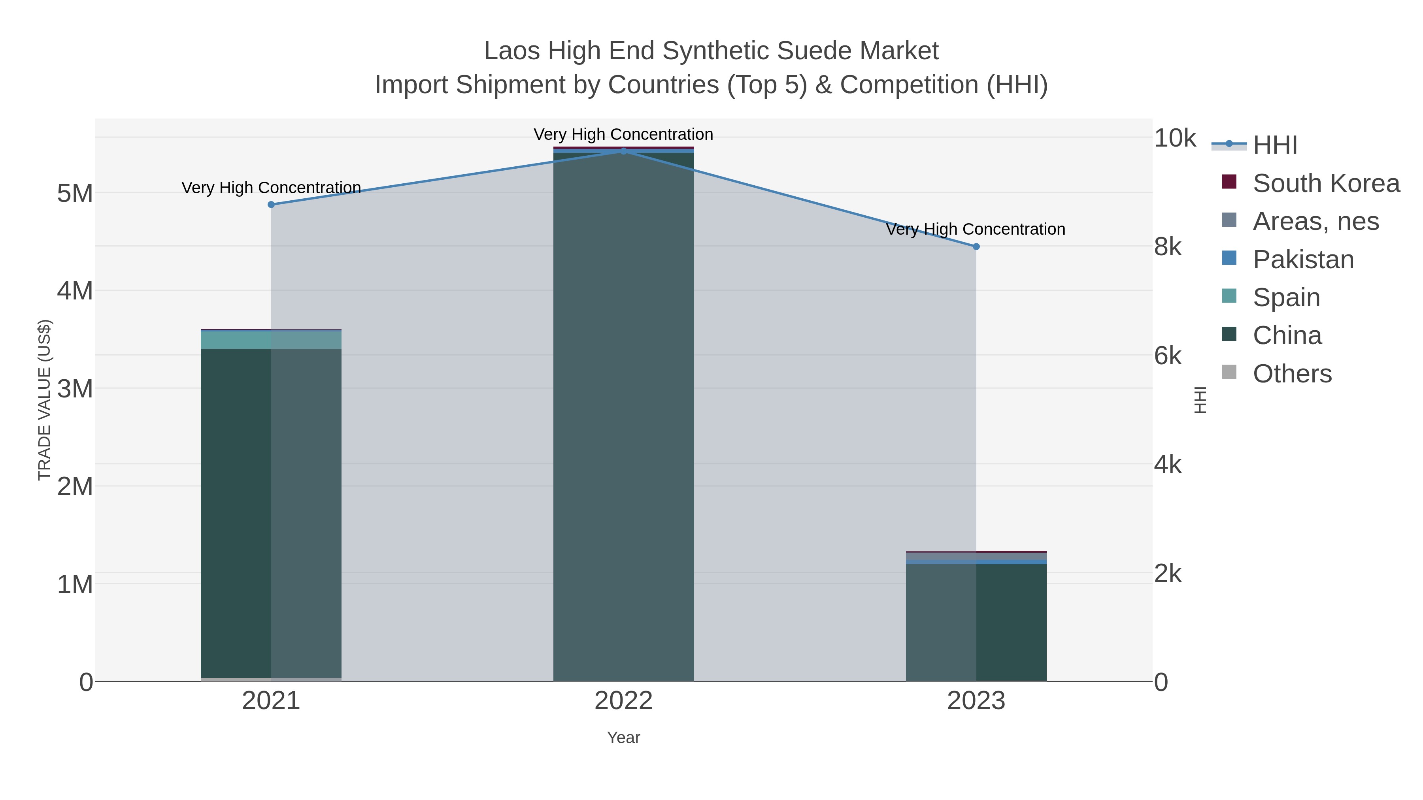Viewport: 1423px width, 800px height.
Task: Click the 2022 Very High Concentration annotation
Action: pyautogui.click(x=624, y=134)
